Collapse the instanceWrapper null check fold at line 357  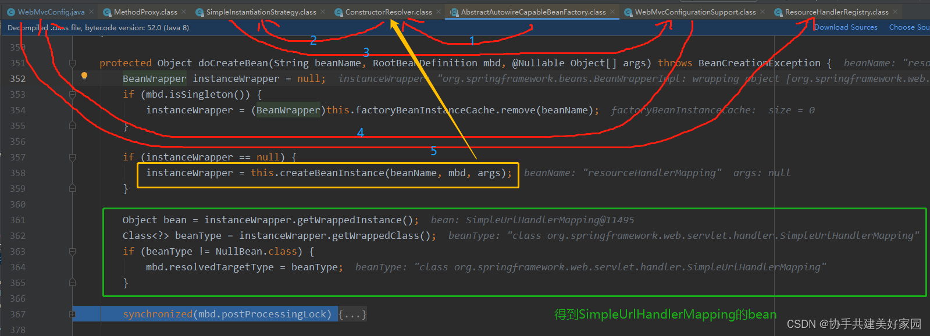pos(72,157)
